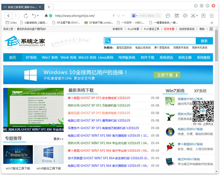The height and width of the screenshot is (175, 220).
Task: Click the 笔记本Win7系统 laptop icon
Action: (170, 162)
